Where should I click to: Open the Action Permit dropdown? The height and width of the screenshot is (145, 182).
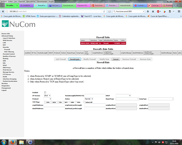pos(89,99)
